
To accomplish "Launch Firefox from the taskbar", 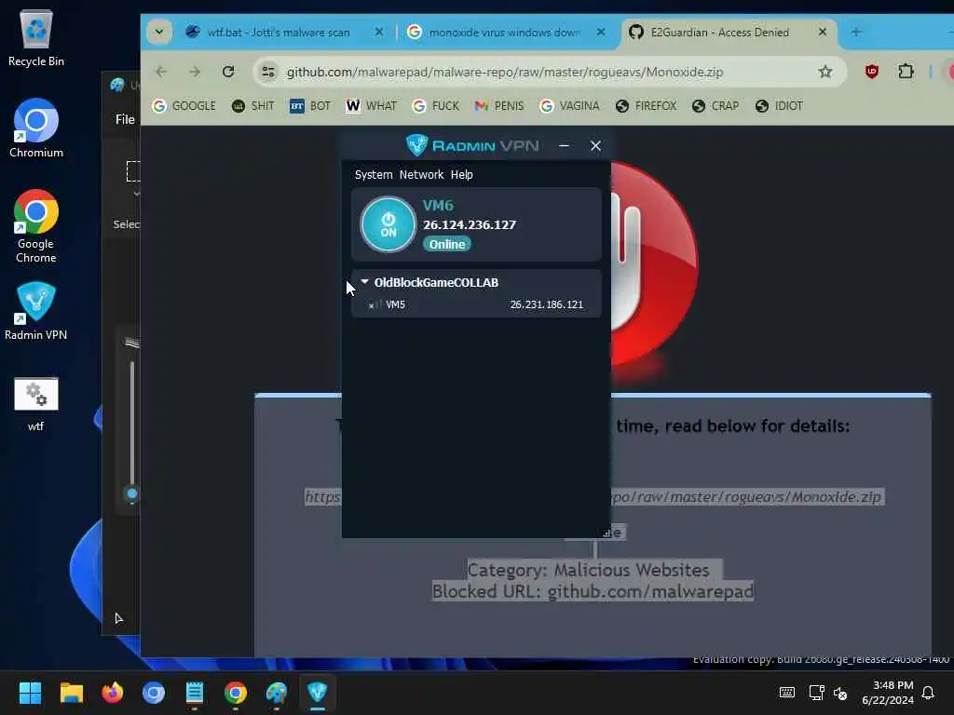I will pyautogui.click(x=113, y=693).
